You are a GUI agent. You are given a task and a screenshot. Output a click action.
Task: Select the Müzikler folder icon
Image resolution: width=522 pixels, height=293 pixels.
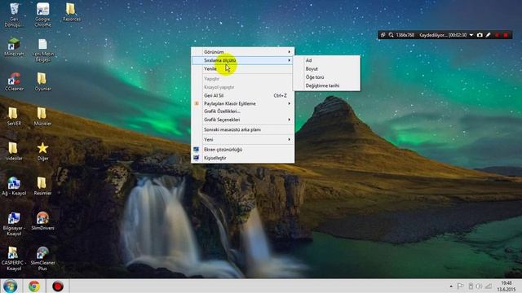click(42, 116)
